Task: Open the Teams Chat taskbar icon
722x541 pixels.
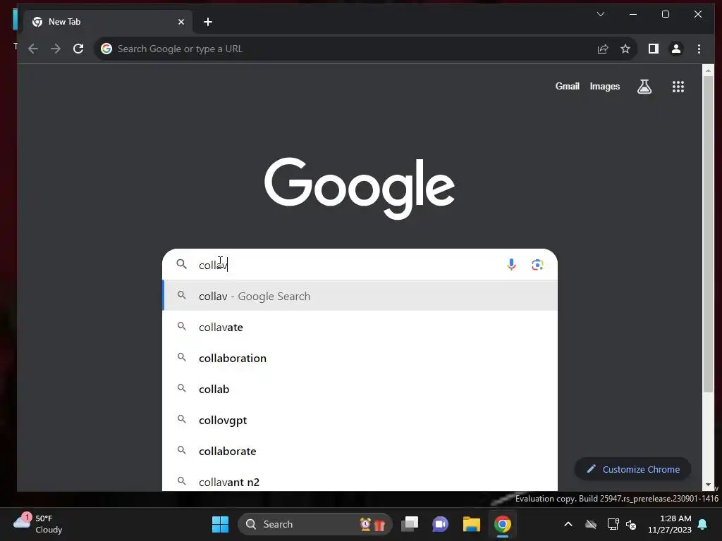Action: [x=440, y=524]
